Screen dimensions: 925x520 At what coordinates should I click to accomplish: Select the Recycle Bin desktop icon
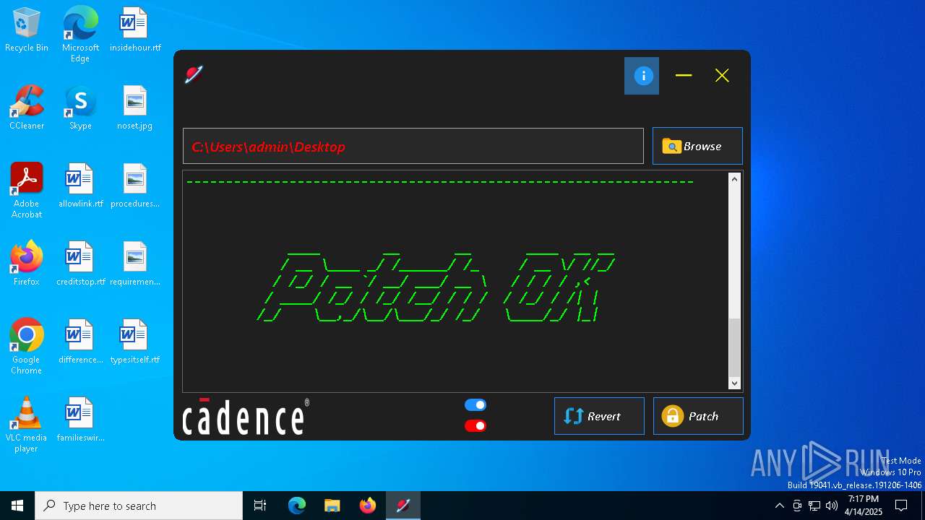coord(27,30)
